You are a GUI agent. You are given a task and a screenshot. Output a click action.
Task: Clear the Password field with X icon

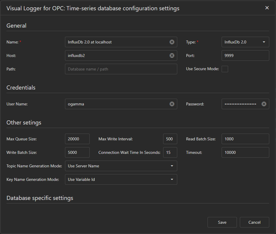pyautogui.click(x=264, y=104)
